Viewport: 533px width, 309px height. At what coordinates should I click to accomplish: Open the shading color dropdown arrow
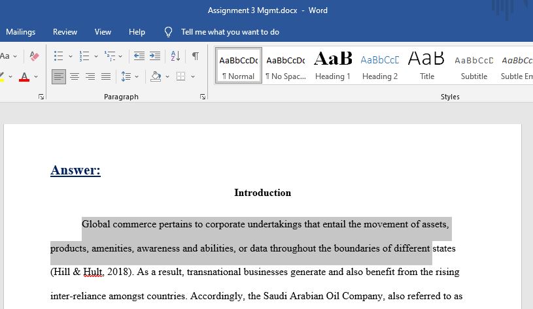[x=167, y=76]
